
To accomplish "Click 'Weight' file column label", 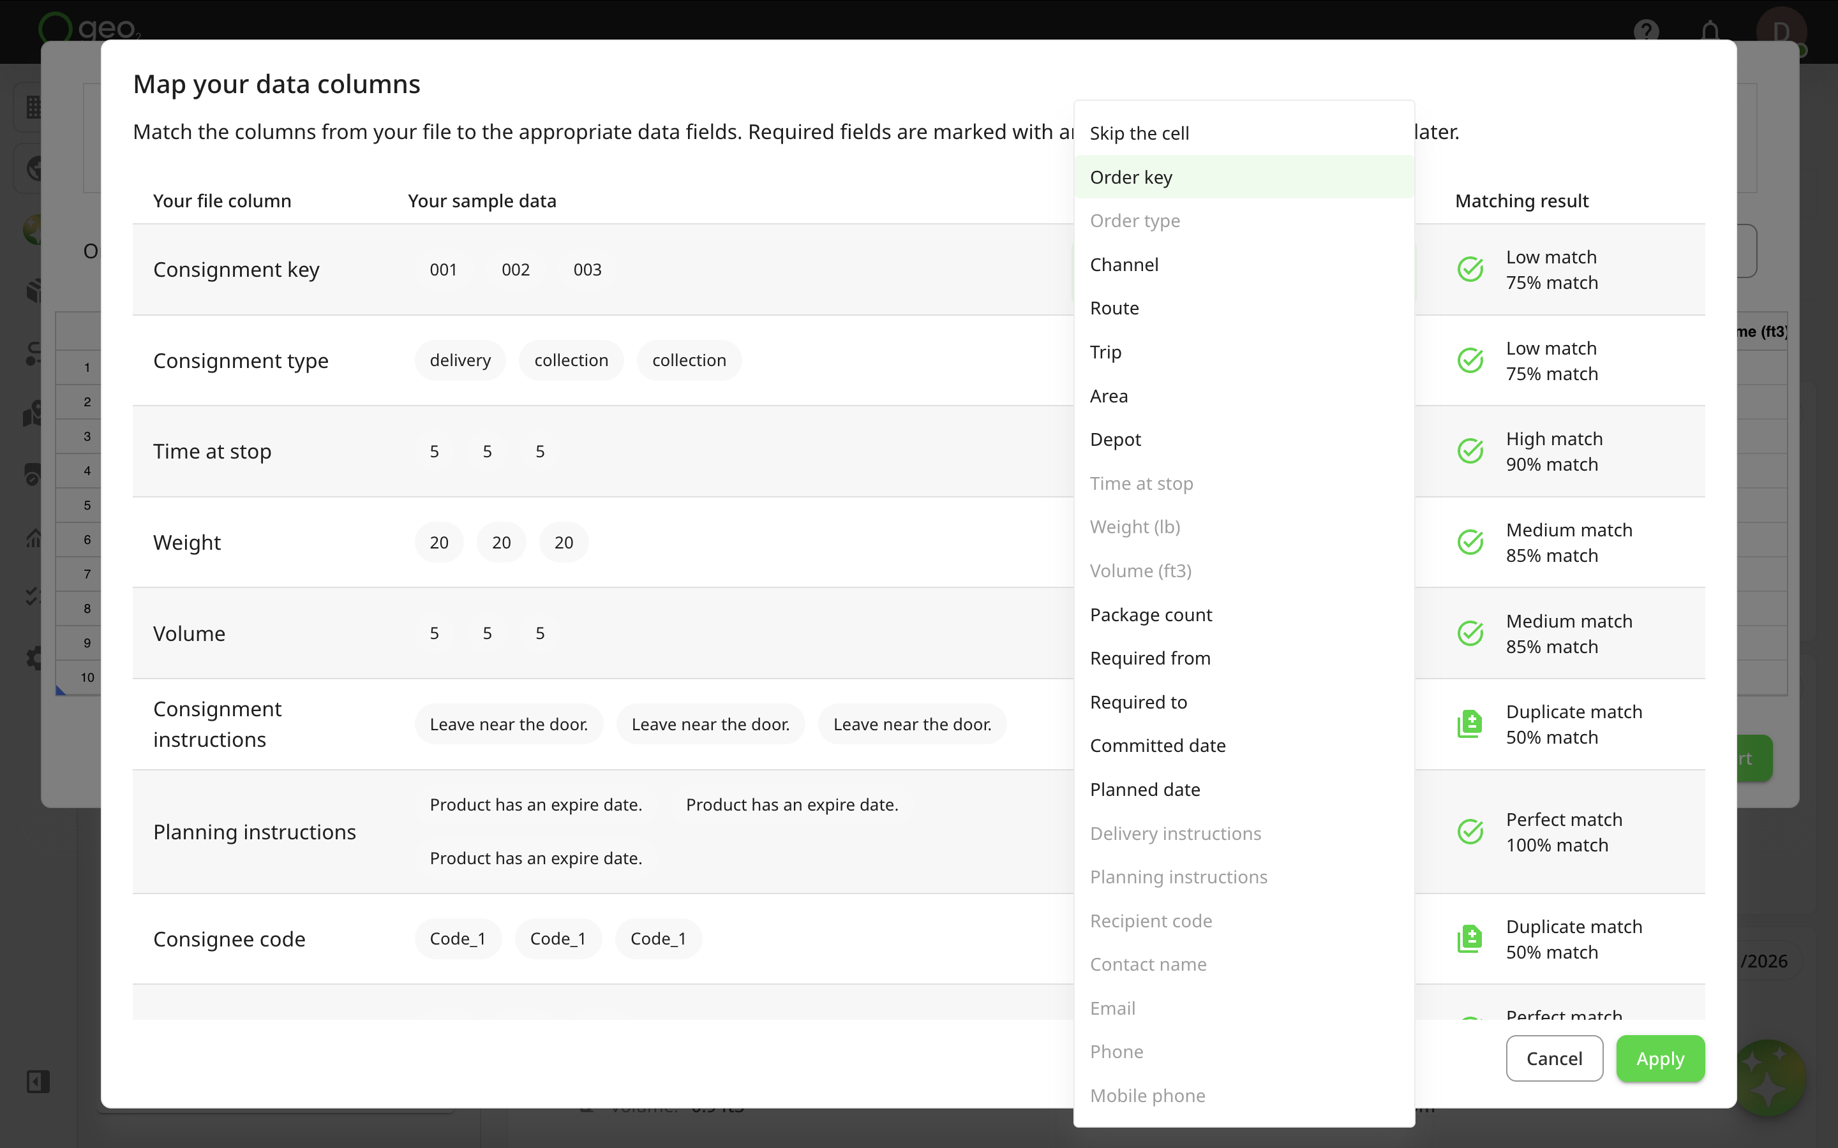I will tap(187, 542).
